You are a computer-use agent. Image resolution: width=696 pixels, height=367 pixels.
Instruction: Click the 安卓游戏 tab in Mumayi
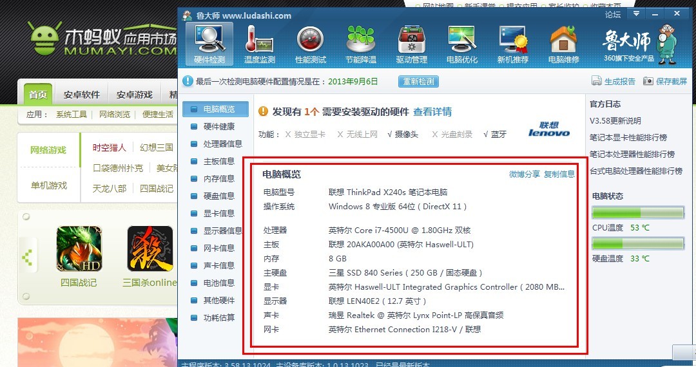pyautogui.click(x=135, y=95)
